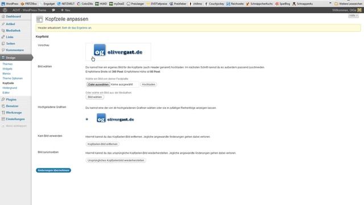This screenshot has height=205, width=364.
Task: Open Widgets submenu item
Action: 7,69
